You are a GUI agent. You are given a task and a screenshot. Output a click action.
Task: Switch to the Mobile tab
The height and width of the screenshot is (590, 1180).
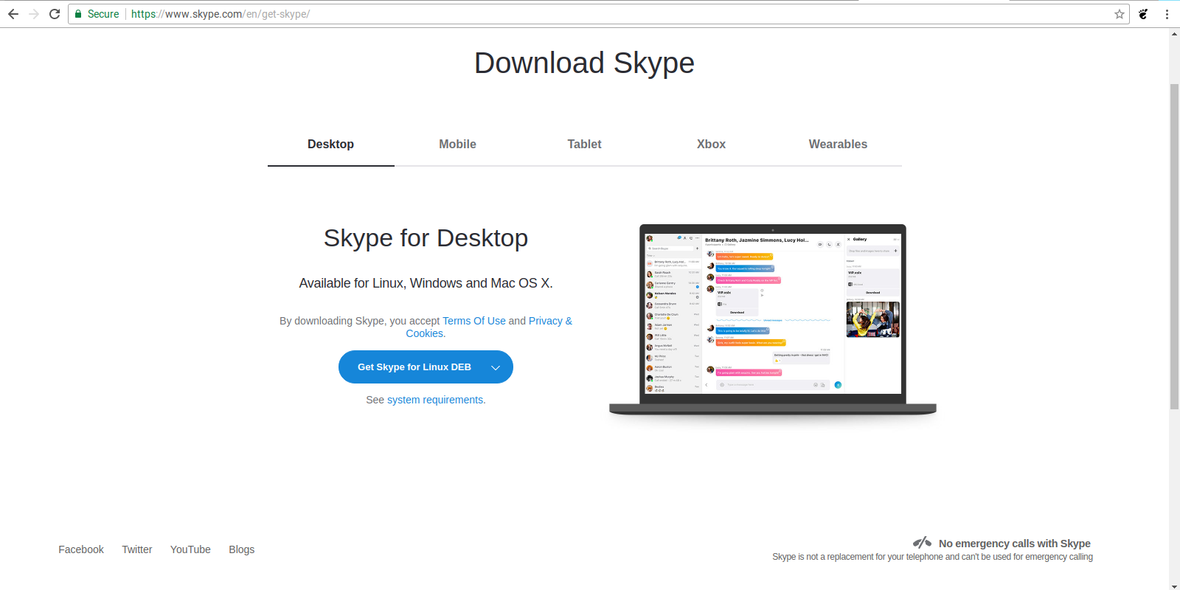tap(457, 145)
